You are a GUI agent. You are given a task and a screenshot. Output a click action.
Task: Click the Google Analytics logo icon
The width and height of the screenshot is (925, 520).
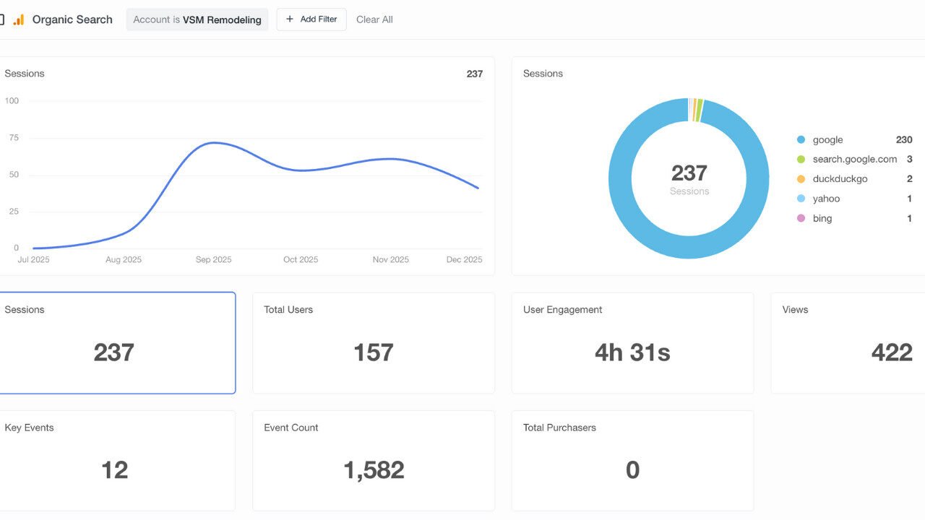tap(17, 19)
